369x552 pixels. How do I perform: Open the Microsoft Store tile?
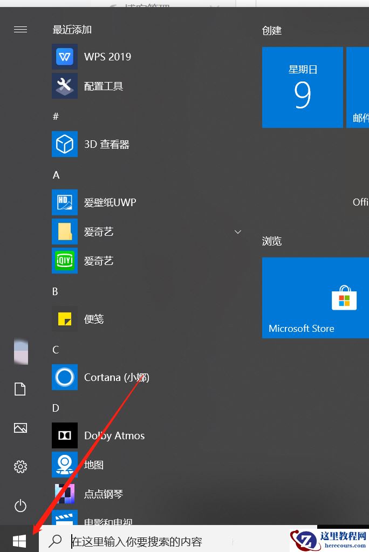coord(316,298)
